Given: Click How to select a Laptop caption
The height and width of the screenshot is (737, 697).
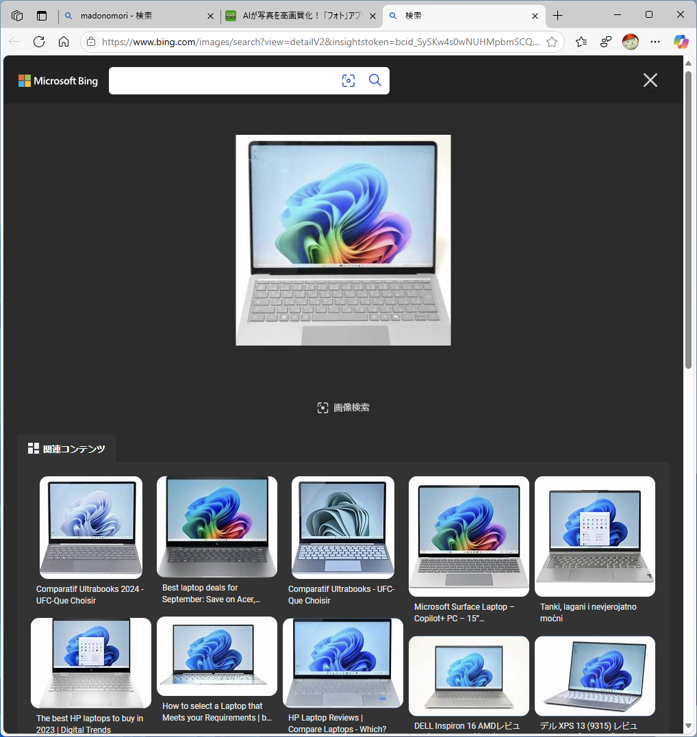Looking at the screenshot, I should (x=217, y=712).
